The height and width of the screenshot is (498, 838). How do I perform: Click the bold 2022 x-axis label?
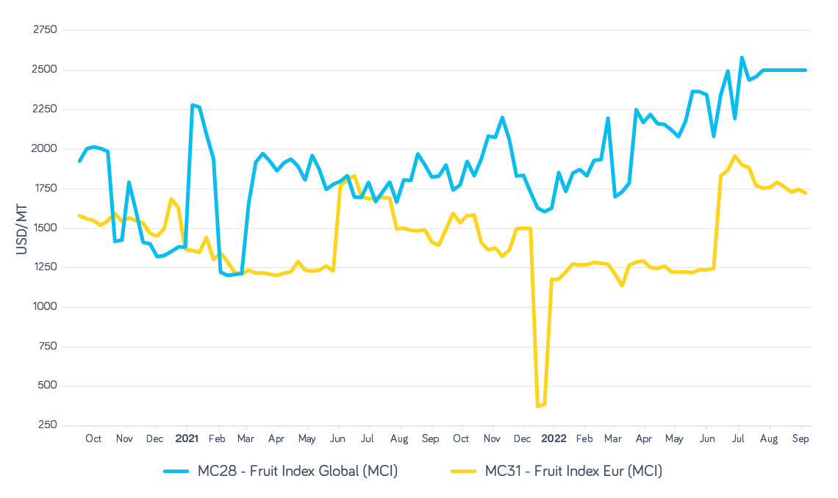coord(553,439)
